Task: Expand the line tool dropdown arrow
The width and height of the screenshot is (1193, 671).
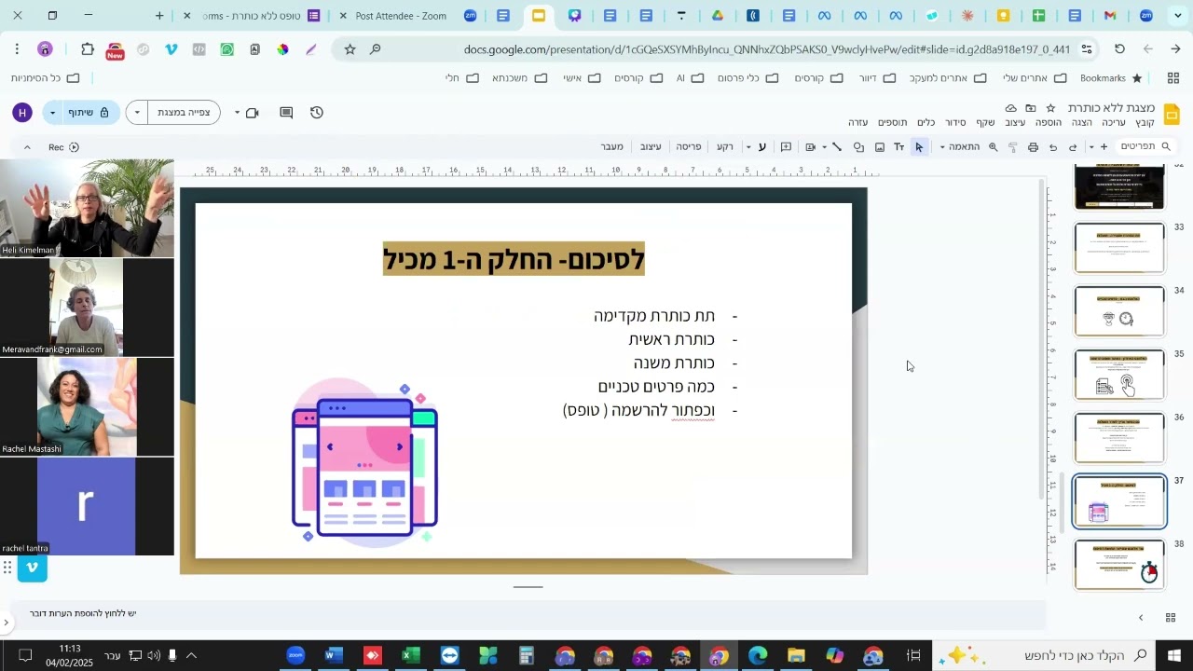Action: (825, 147)
